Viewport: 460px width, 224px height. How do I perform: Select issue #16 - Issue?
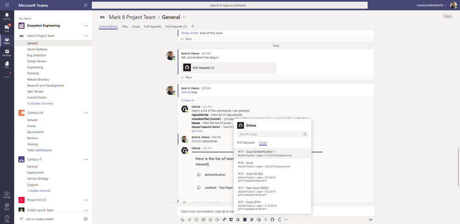pyautogui.click(x=272, y=165)
